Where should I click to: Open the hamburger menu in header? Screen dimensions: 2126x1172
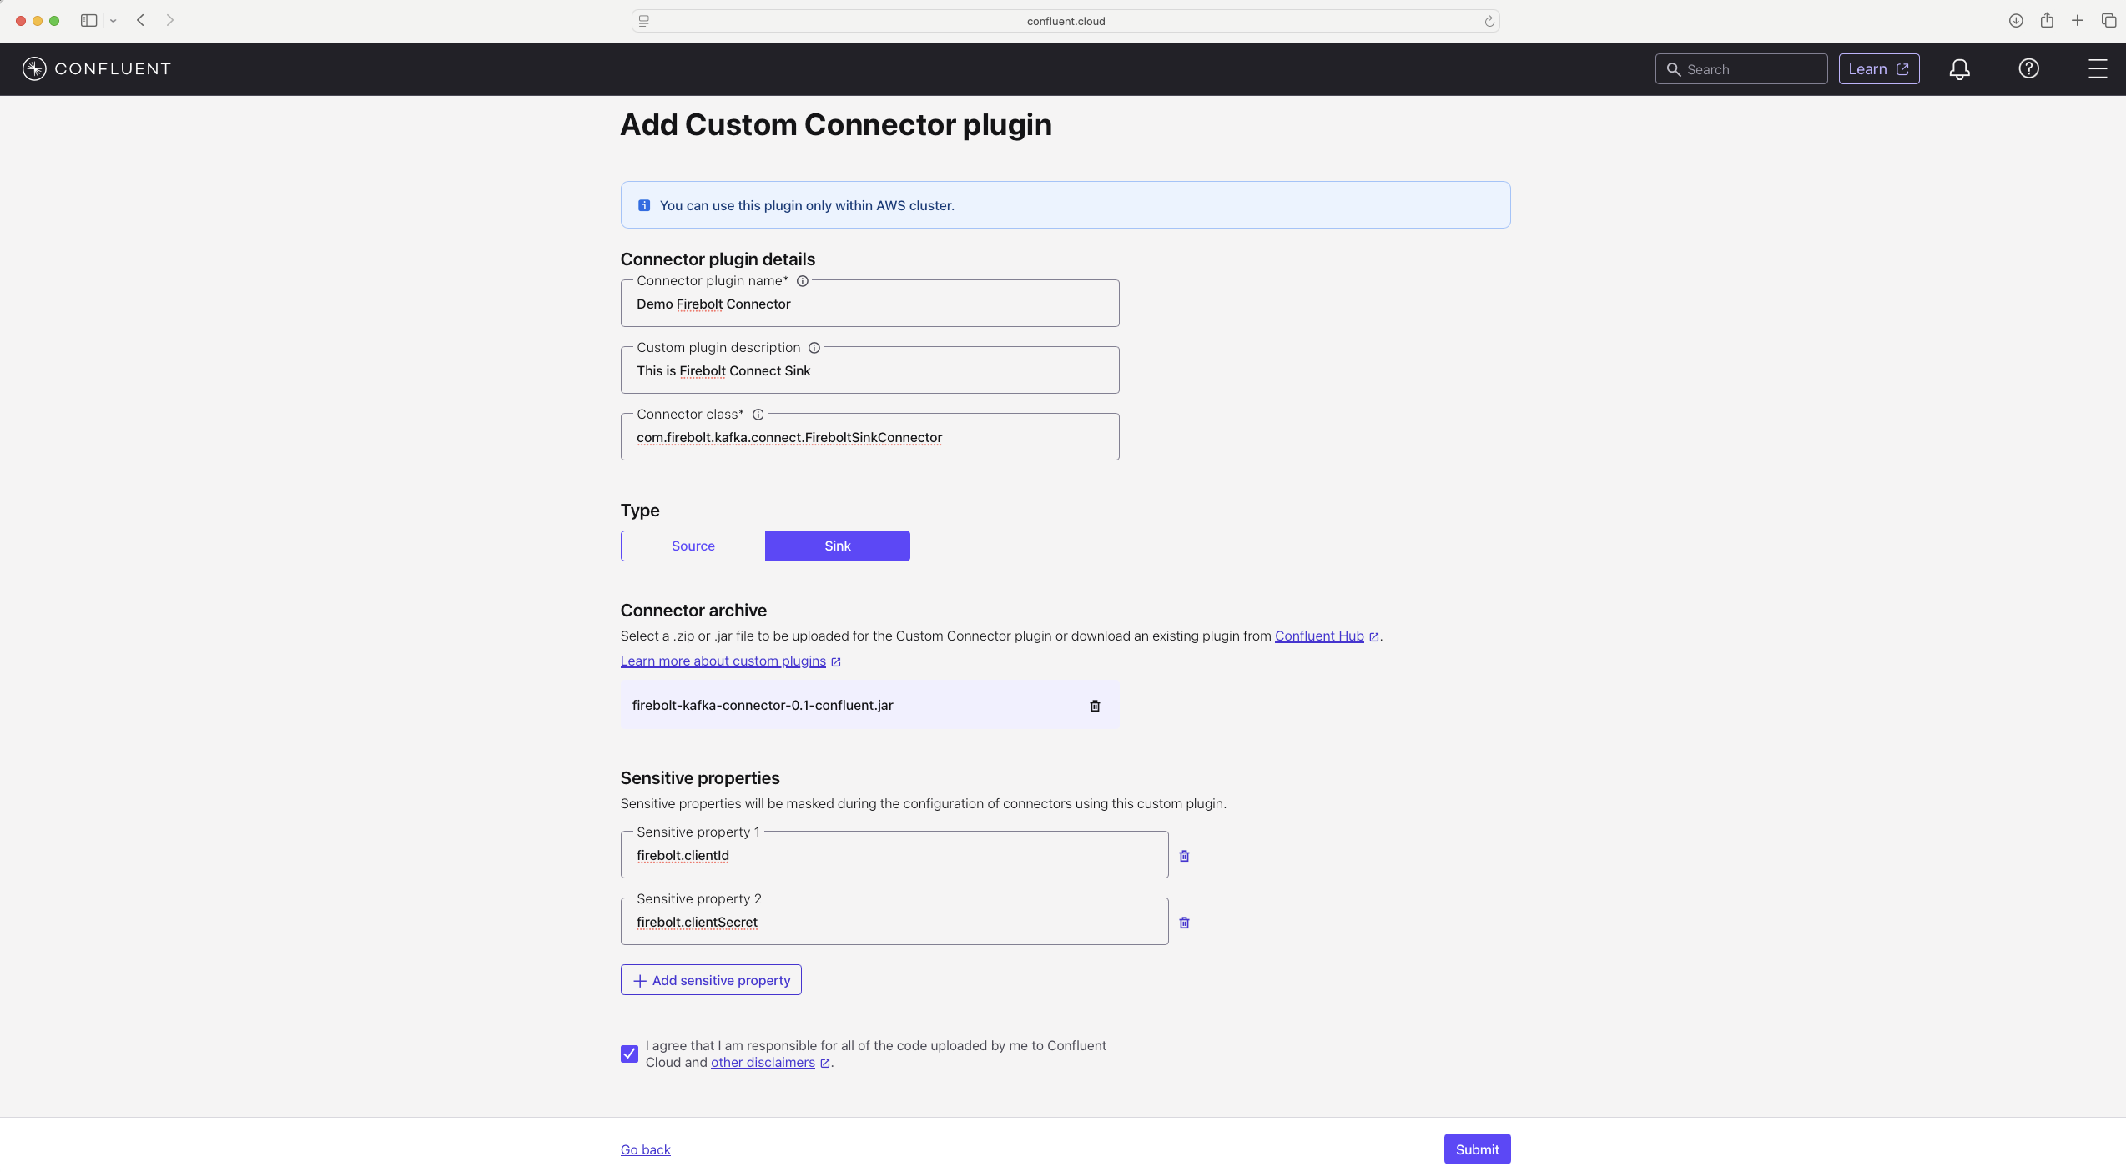click(2098, 69)
